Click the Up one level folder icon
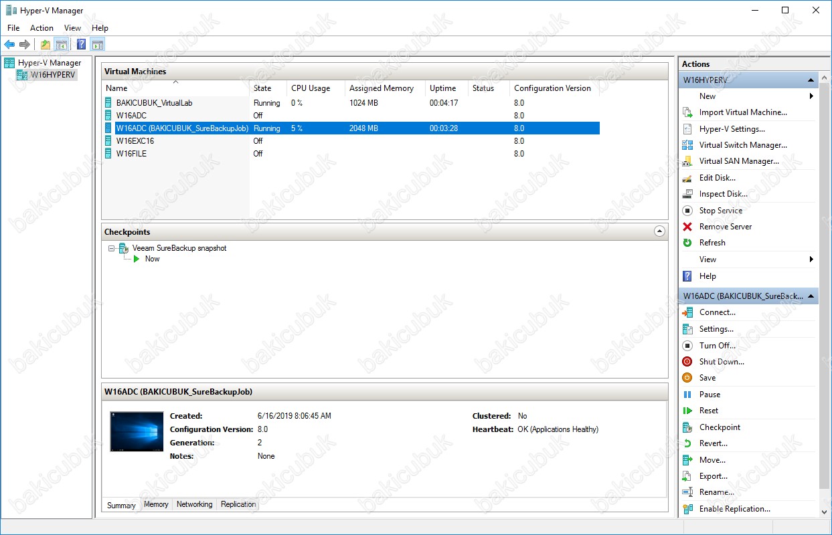The height and width of the screenshot is (535, 832). (x=46, y=45)
